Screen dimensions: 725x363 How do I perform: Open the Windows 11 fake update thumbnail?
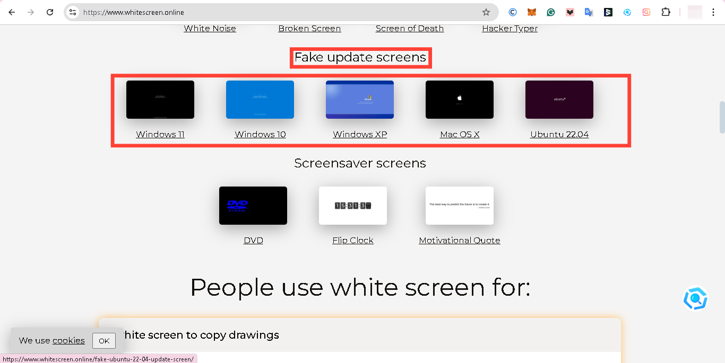click(160, 100)
